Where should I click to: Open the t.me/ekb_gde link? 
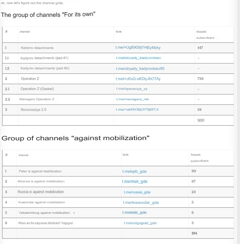134,213
